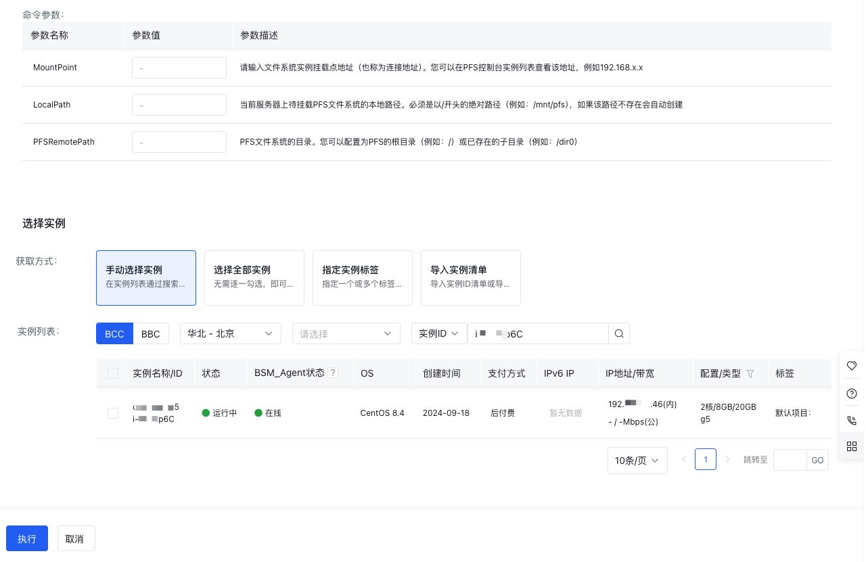866x562 pixels.
Task: Click the 支付方式 column header
Action: (507, 373)
